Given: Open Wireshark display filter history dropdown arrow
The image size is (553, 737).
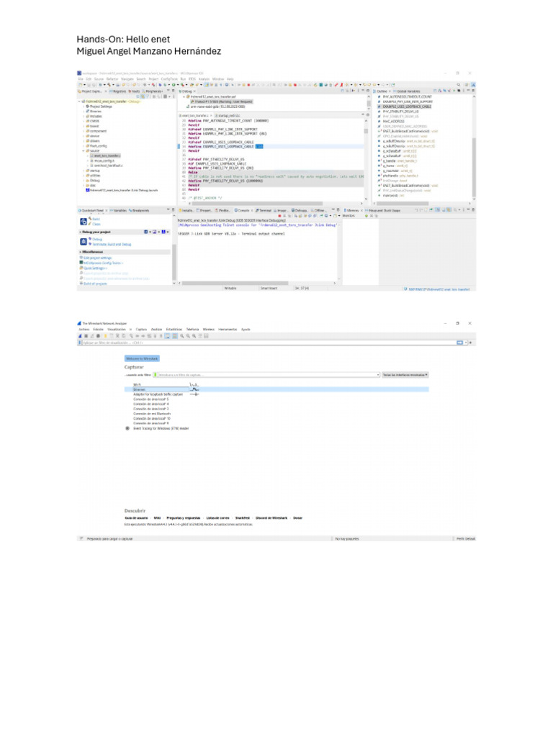Looking at the screenshot, I should tap(466, 343).
